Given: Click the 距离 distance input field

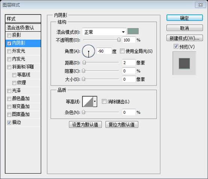Looking at the screenshot, I should [x=129, y=63].
